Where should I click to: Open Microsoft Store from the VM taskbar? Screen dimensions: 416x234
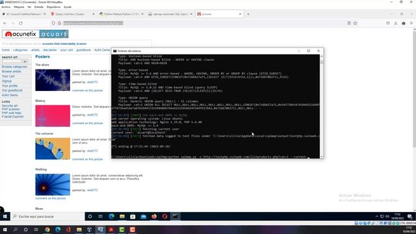click(x=133, y=216)
